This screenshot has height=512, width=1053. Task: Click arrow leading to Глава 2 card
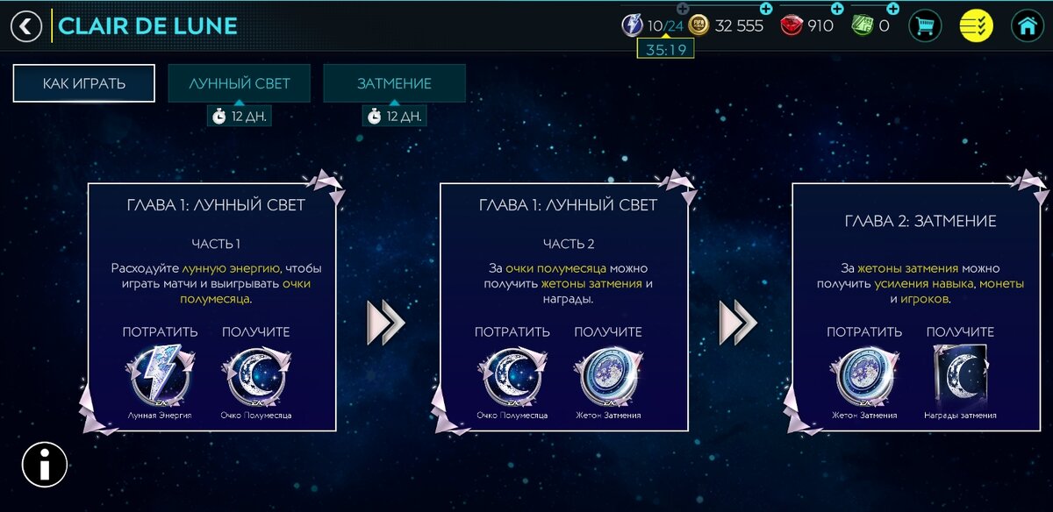[738, 323]
